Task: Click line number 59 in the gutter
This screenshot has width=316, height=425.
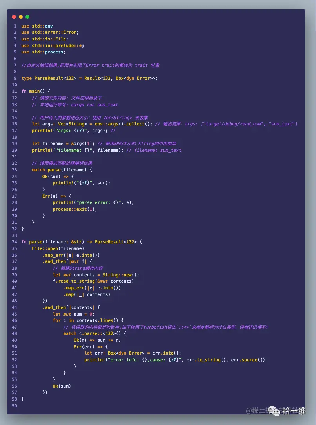Action: (x=15, y=406)
